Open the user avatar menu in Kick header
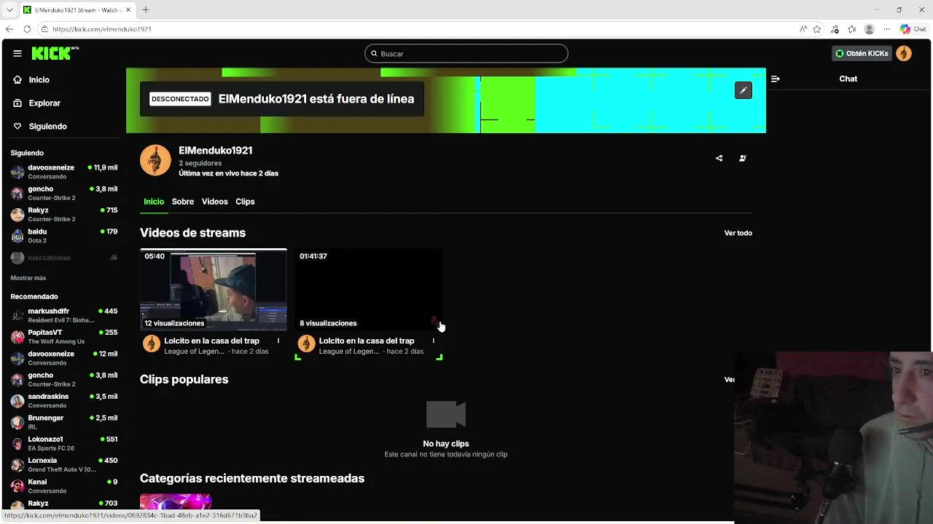Screen dimensions: 933x524 pos(904,53)
